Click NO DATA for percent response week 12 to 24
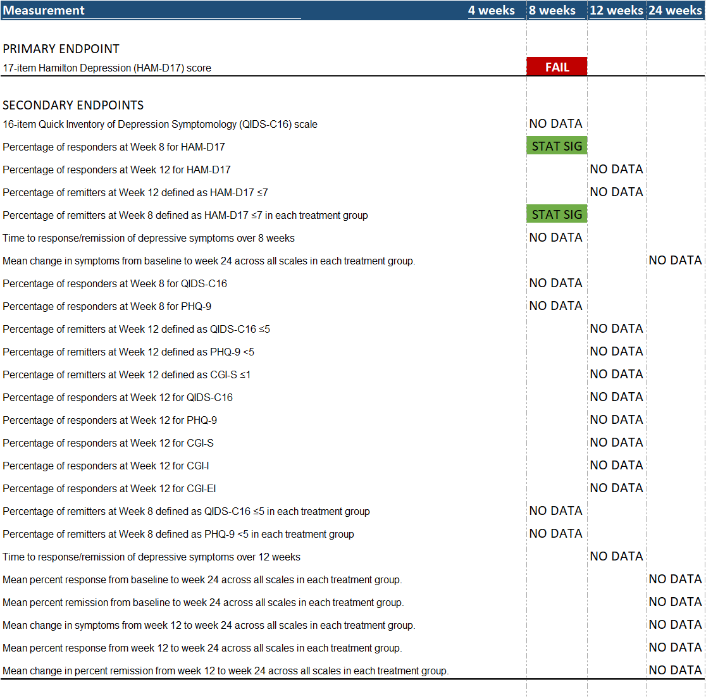Viewport: 706px width, 699px height. (676, 648)
